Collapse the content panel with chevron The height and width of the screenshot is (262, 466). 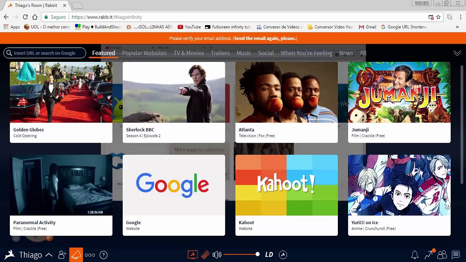pyautogui.click(x=457, y=53)
